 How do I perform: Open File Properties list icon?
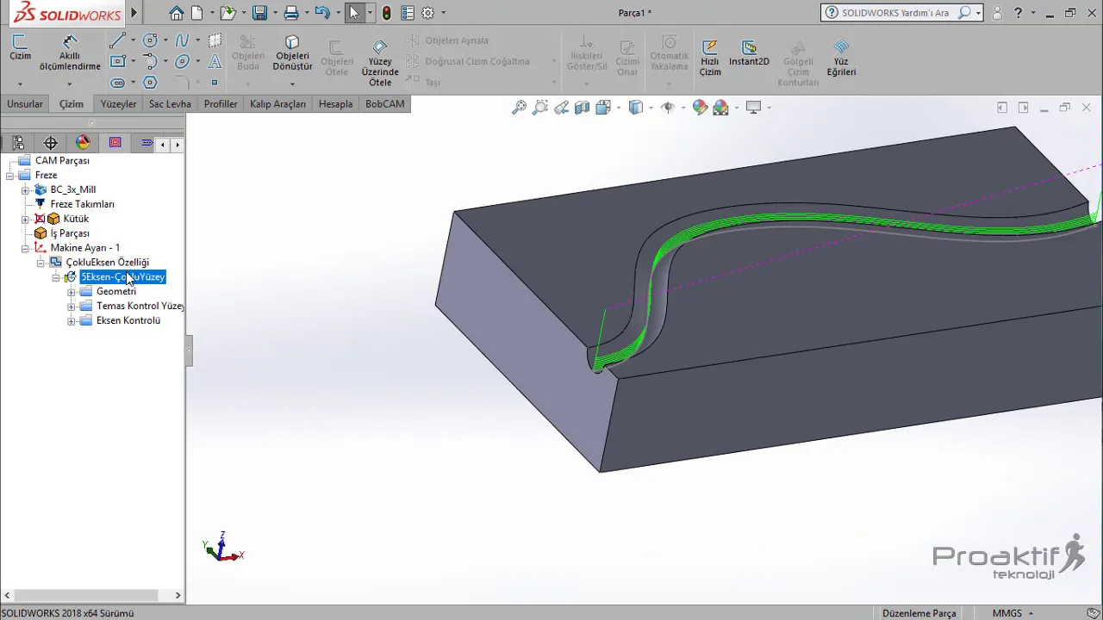pos(408,13)
